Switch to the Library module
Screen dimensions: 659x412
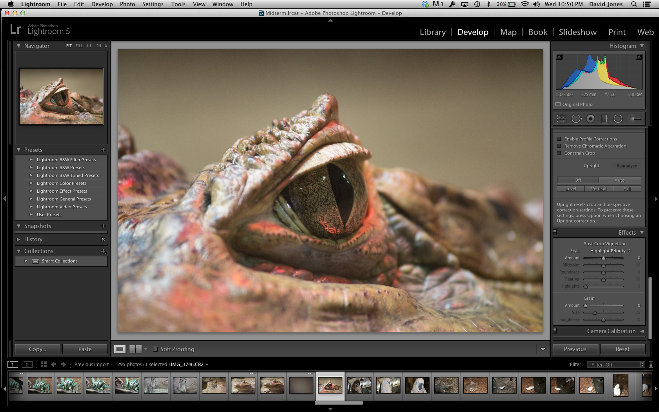click(433, 32)
